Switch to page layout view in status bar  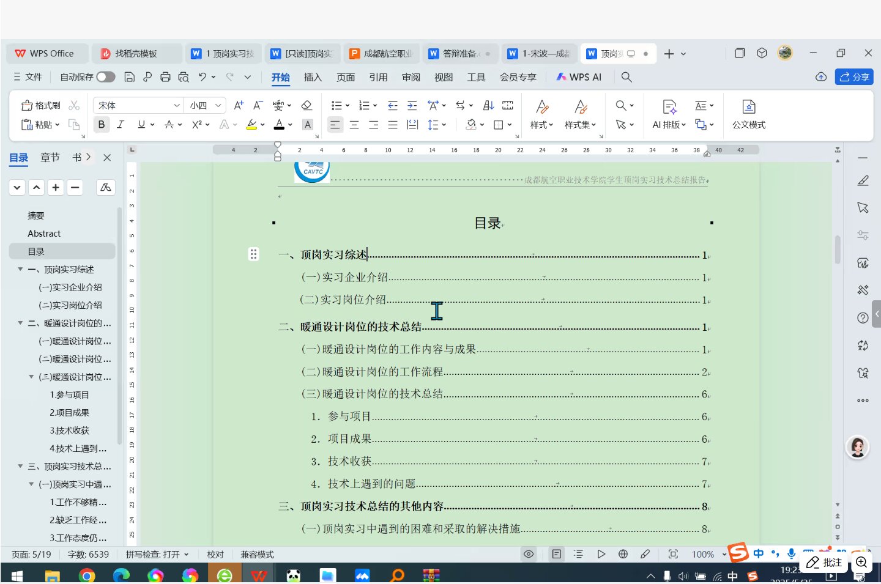[x=556, y=554]
